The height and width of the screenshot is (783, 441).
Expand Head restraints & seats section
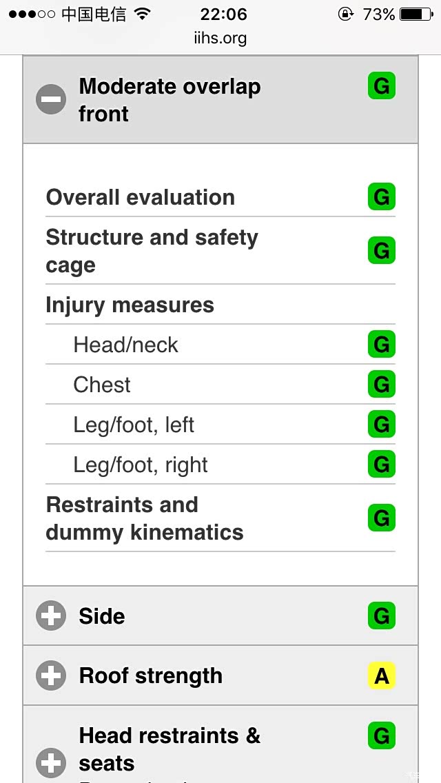[x=51, y=762]
